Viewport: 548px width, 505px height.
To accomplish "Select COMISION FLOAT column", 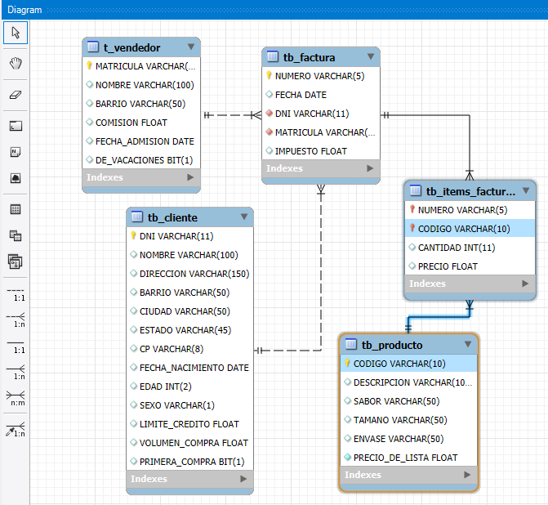I will coord(141,123).
